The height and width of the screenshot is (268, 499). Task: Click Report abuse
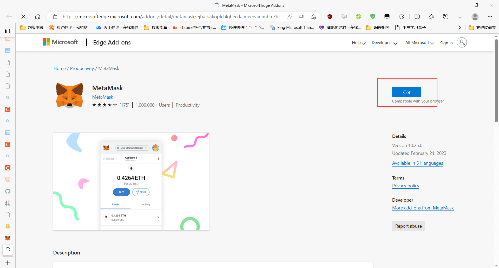click(408, 226)
